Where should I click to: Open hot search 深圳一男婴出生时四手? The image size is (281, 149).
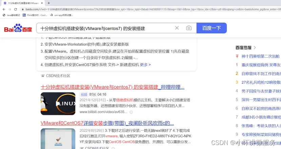[x=261, y=100]
